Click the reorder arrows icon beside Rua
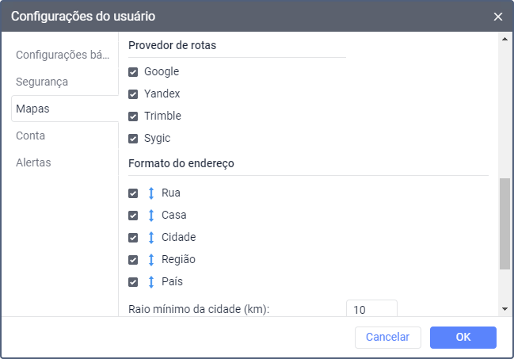The height and width of the screenshot is (359, 514). [x=151, y=193]
